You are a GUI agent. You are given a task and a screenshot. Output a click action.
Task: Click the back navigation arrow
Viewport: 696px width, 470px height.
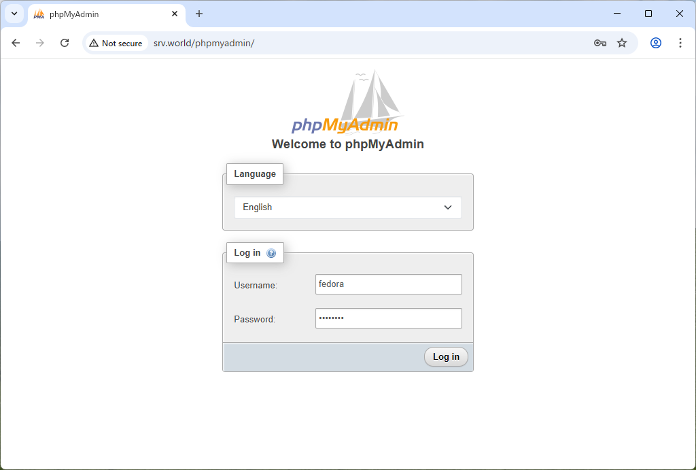click(x=16, y=42)
